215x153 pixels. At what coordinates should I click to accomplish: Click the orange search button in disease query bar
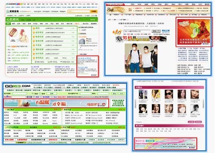point(94,11)
